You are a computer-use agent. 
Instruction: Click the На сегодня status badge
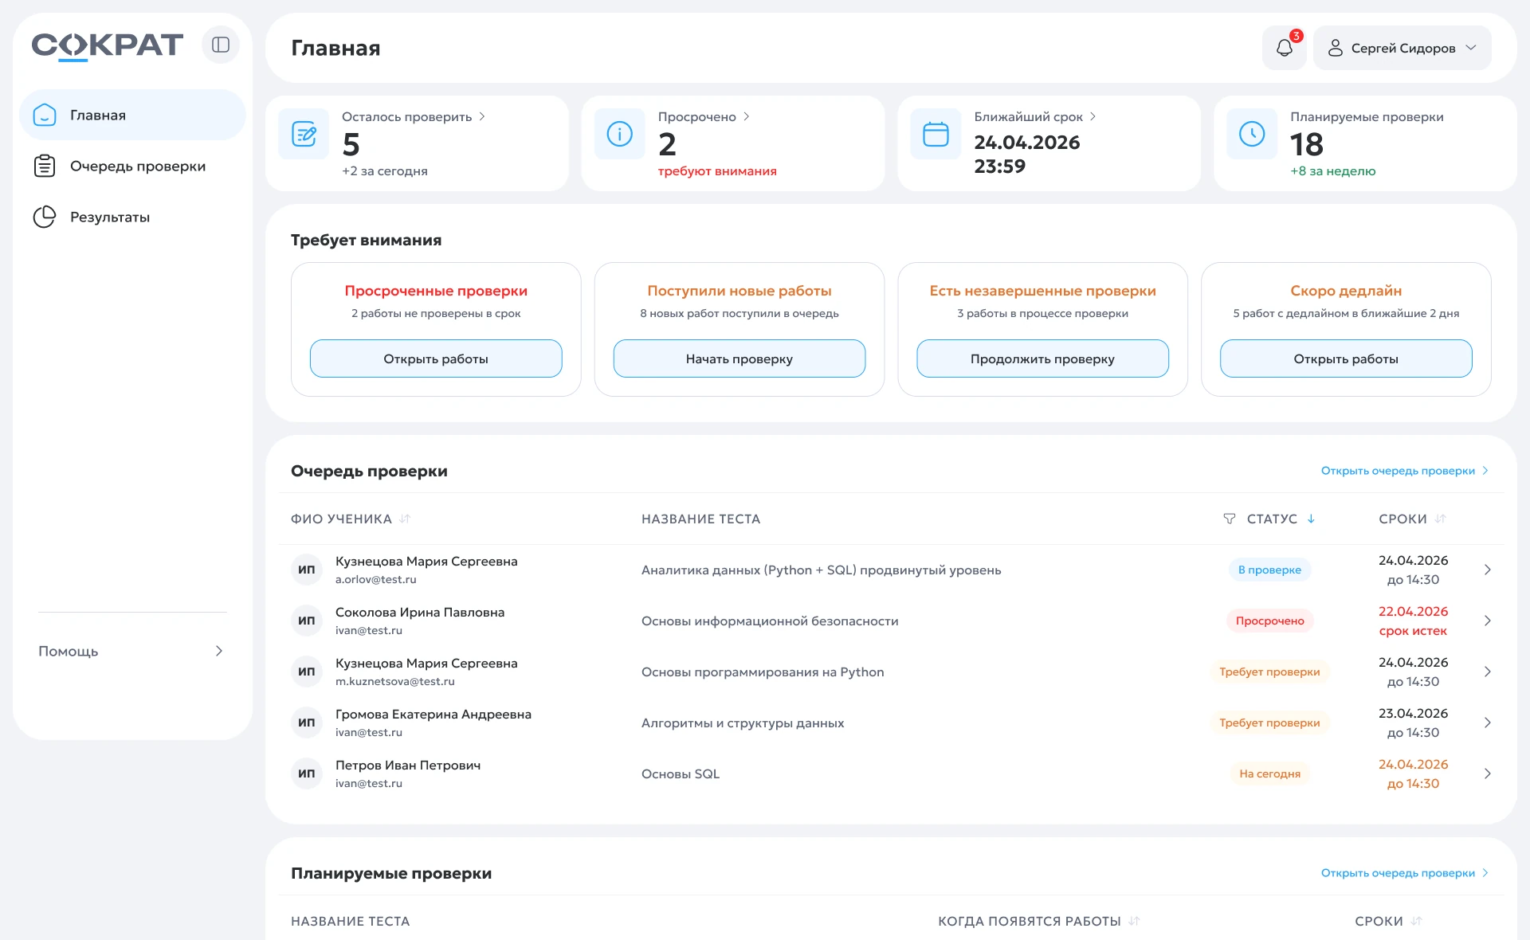pyautogui.click(x=1269, y=774)
